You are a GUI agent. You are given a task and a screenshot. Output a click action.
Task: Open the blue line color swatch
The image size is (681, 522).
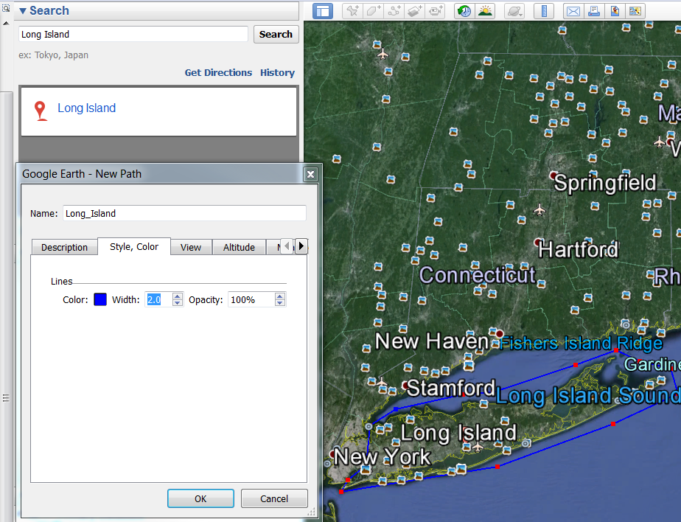100,299
